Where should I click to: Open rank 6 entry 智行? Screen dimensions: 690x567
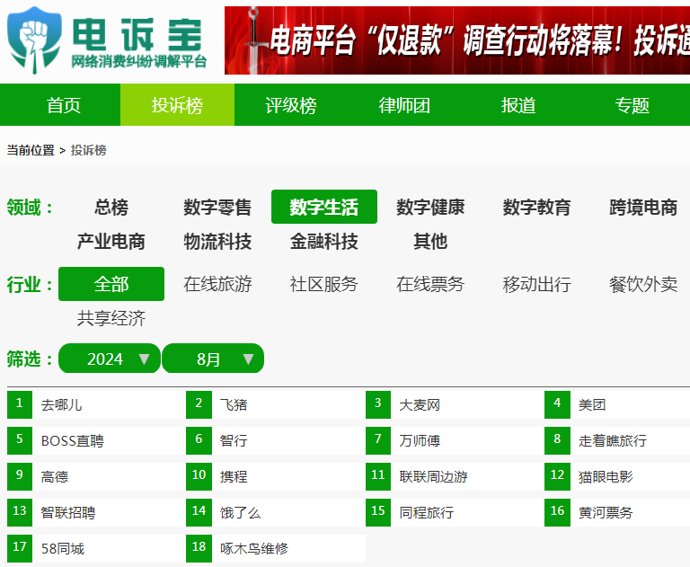(x=276, y=440)
